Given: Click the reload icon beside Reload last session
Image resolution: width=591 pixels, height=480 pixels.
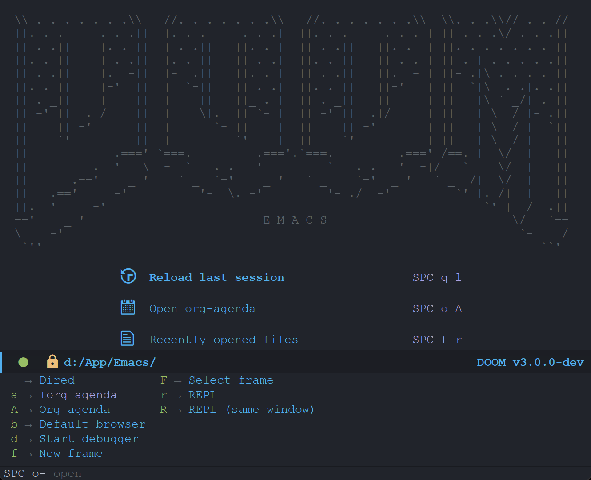Looking at the screenshot, I should pyautogui.click(x=128, y=276).
